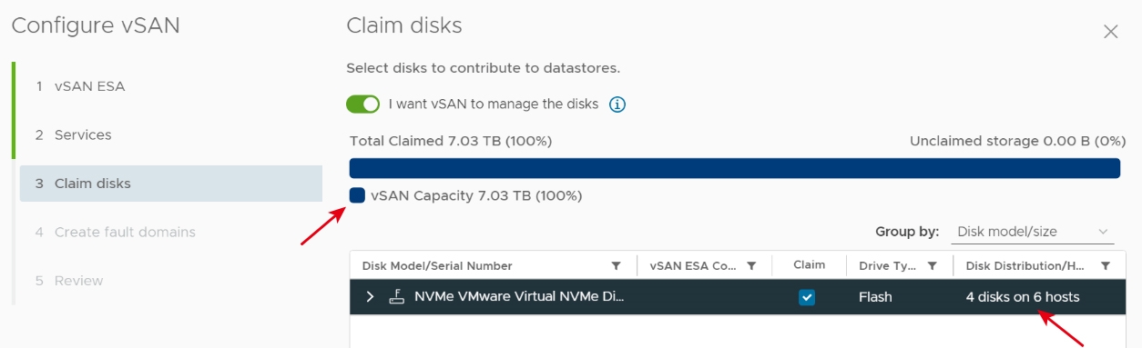Click filter icon on Drive Type column

[933, 266]
